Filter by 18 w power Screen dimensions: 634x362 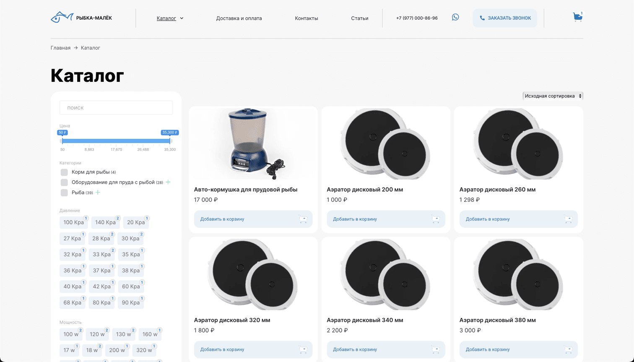92,350
